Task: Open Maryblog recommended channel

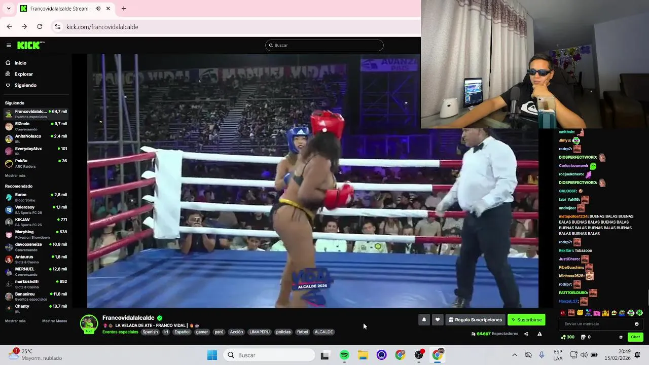Action: 35,234
